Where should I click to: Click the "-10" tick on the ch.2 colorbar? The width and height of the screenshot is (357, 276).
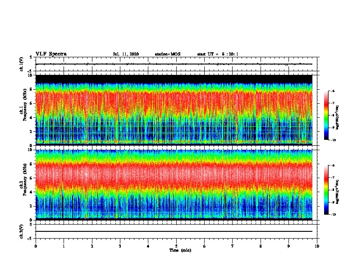[333, 215]
